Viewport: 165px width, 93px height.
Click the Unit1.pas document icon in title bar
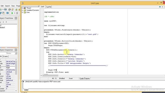[x=22, y=3]
